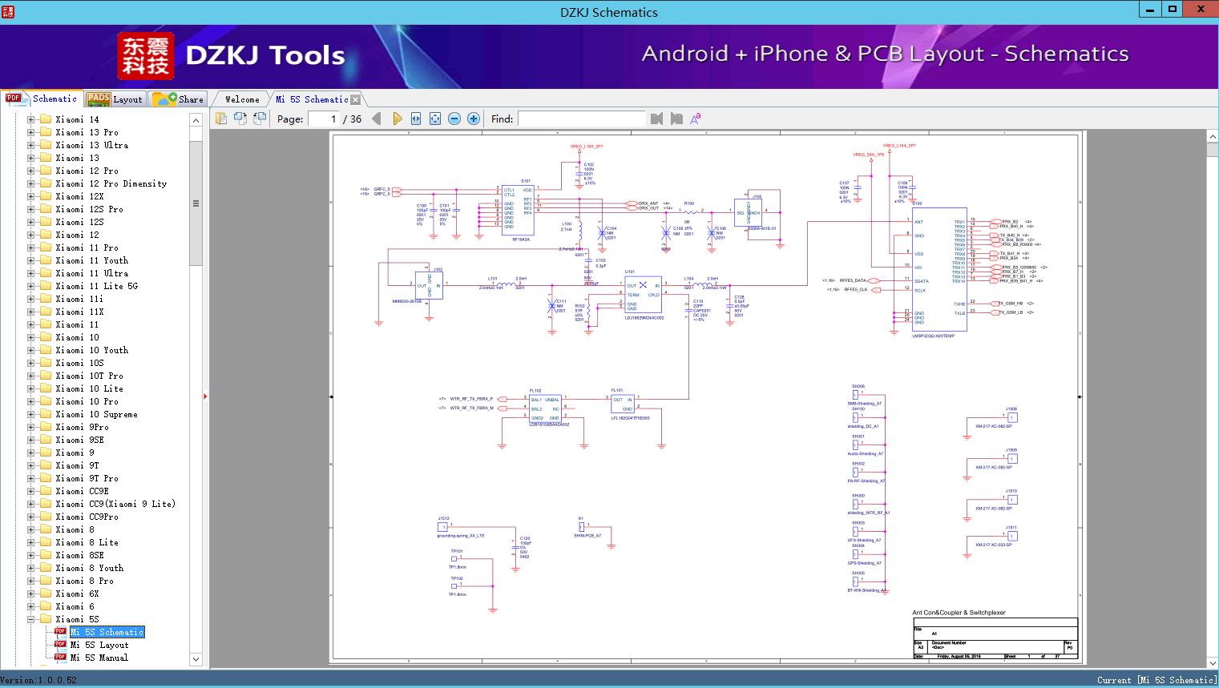This screenshot has height=688, width=1219.
Task: Click the Find search text box
Action: (581, 119)
